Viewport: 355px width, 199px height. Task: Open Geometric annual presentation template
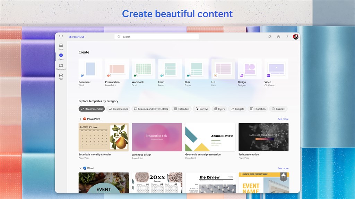[210, 137]
